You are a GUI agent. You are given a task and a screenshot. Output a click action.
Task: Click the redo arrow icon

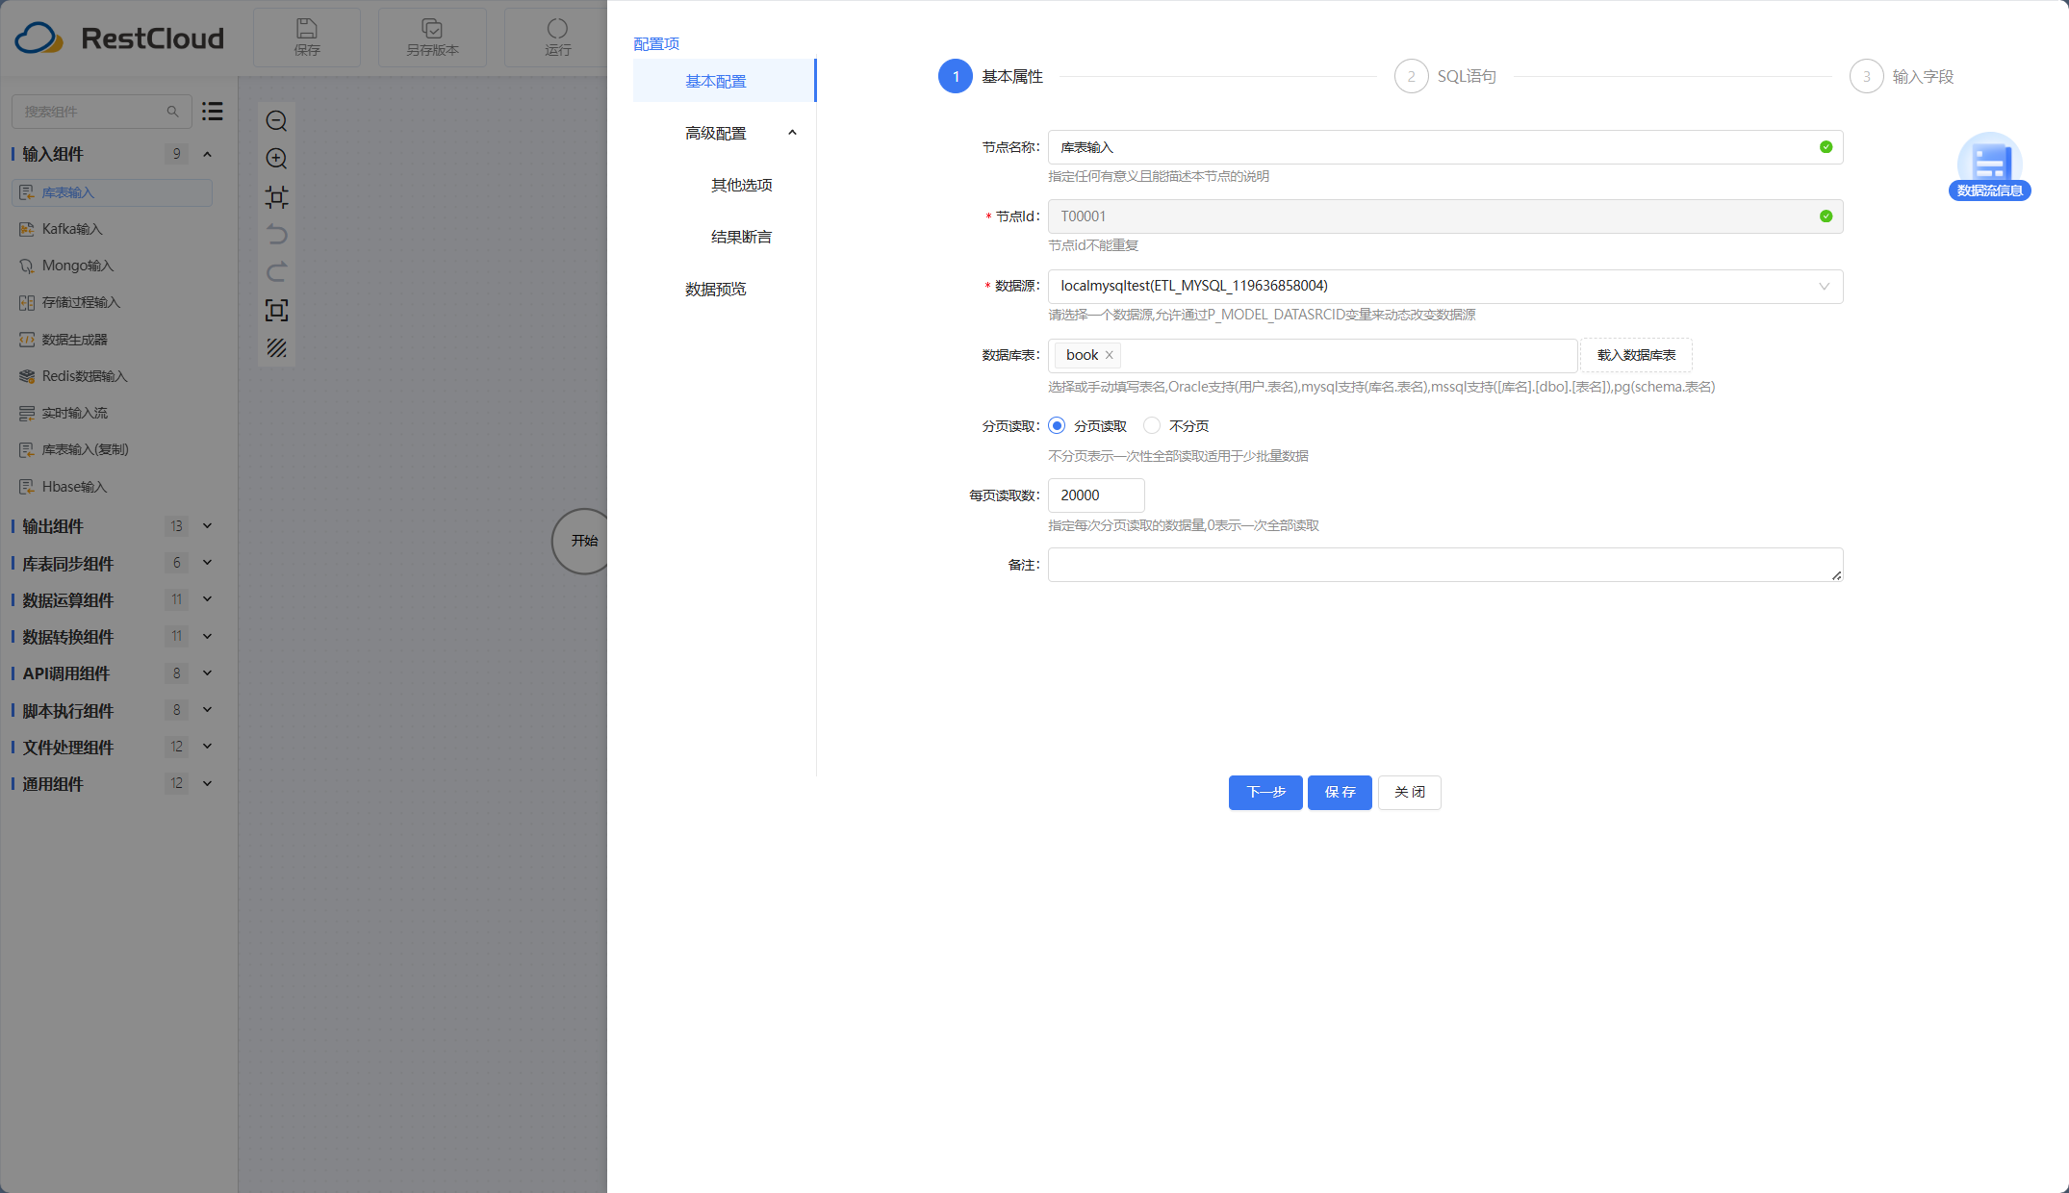tap(276, 272)
